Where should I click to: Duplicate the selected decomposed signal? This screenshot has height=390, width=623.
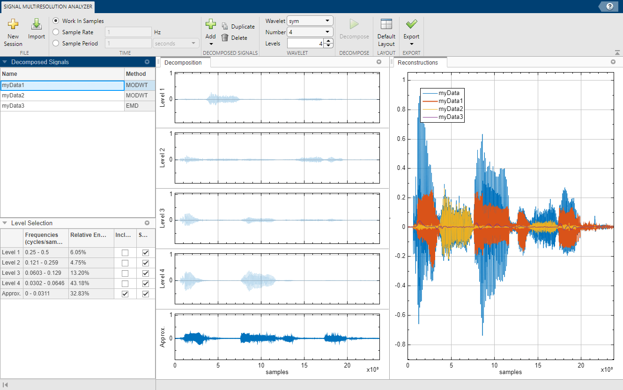[239, 27]
